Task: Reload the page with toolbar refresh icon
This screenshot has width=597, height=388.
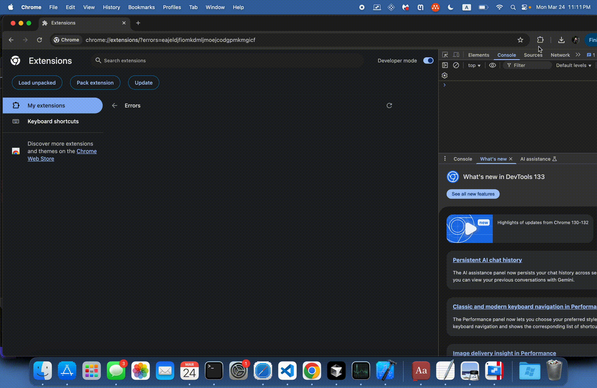Action: [x=39, y=40]
